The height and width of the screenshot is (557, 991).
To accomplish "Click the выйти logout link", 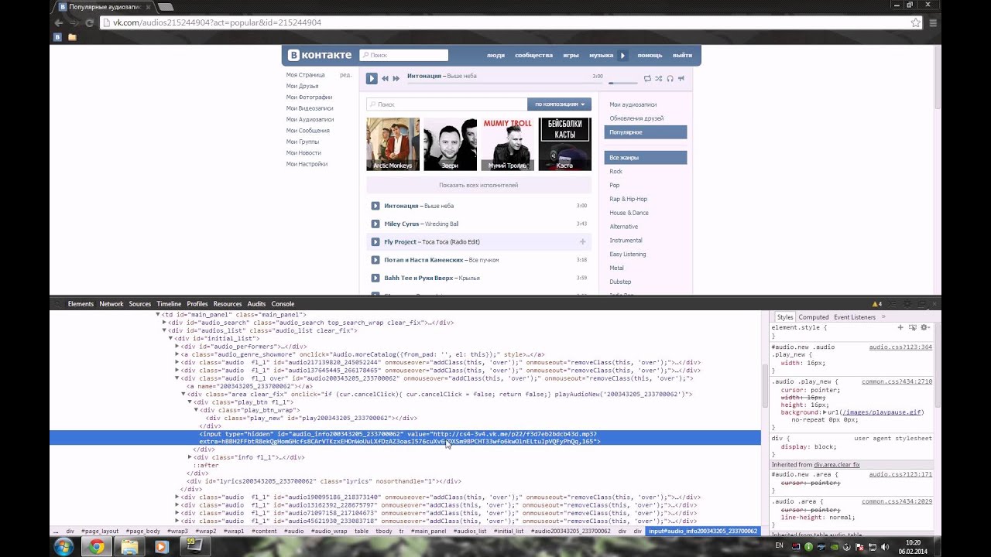I will point(682,56).
